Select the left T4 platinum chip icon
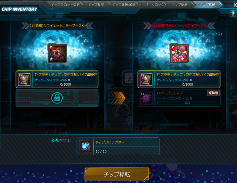Image resolution: width=237 pixels, height=183 pixels. (x=24, y=80)
